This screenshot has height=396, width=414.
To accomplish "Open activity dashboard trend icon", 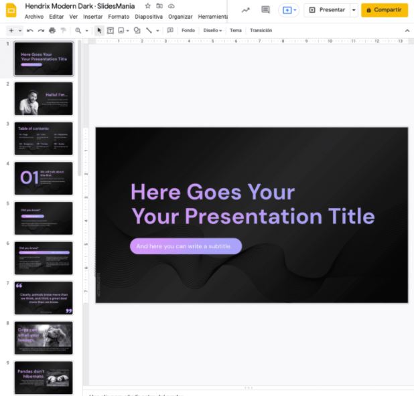I will (246, 10).
